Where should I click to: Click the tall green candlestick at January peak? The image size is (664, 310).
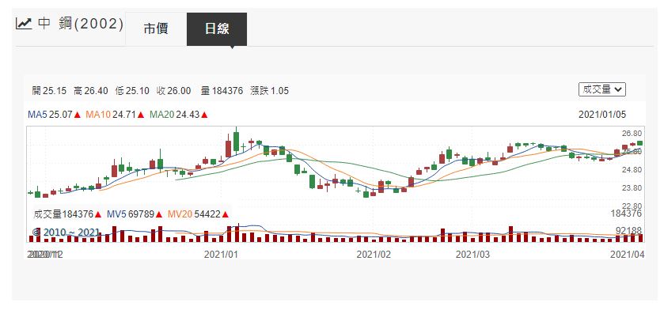[x=236, y=138]
